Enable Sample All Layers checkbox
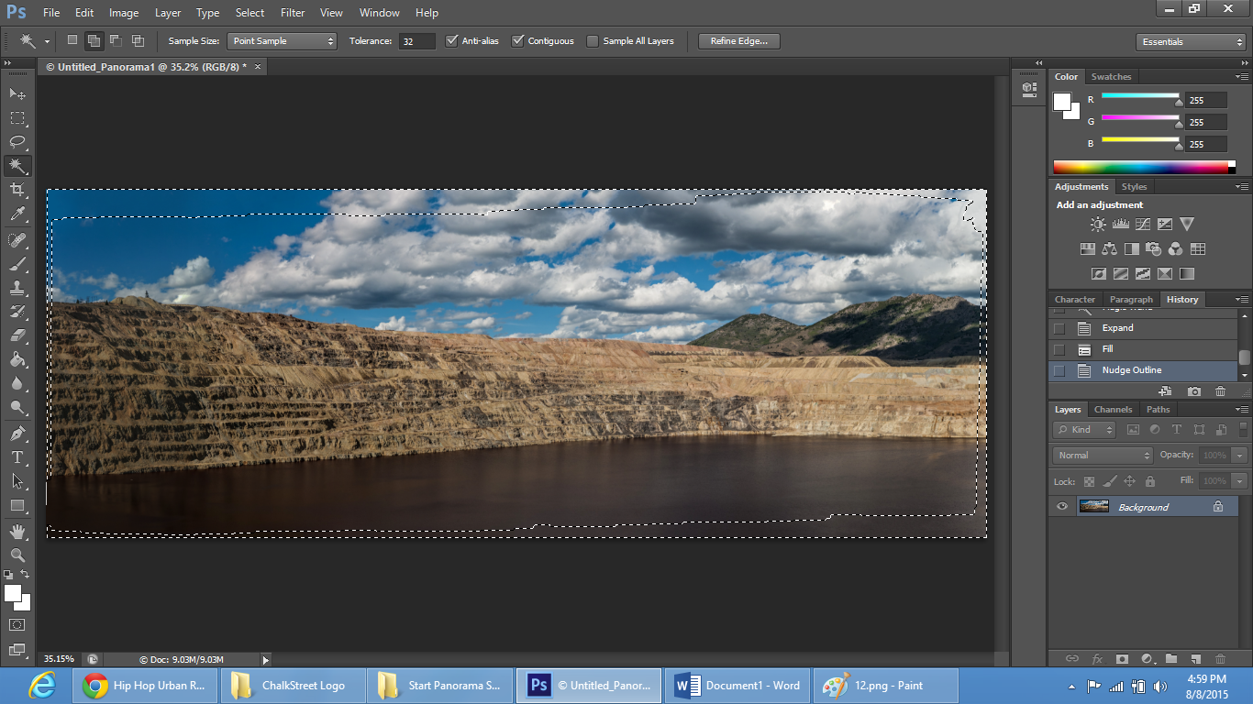The width and height of the screenshot is (1253, 704). click(x=593, y=40)
